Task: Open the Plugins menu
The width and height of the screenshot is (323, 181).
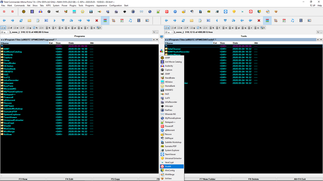Action: tap(73, 6)
